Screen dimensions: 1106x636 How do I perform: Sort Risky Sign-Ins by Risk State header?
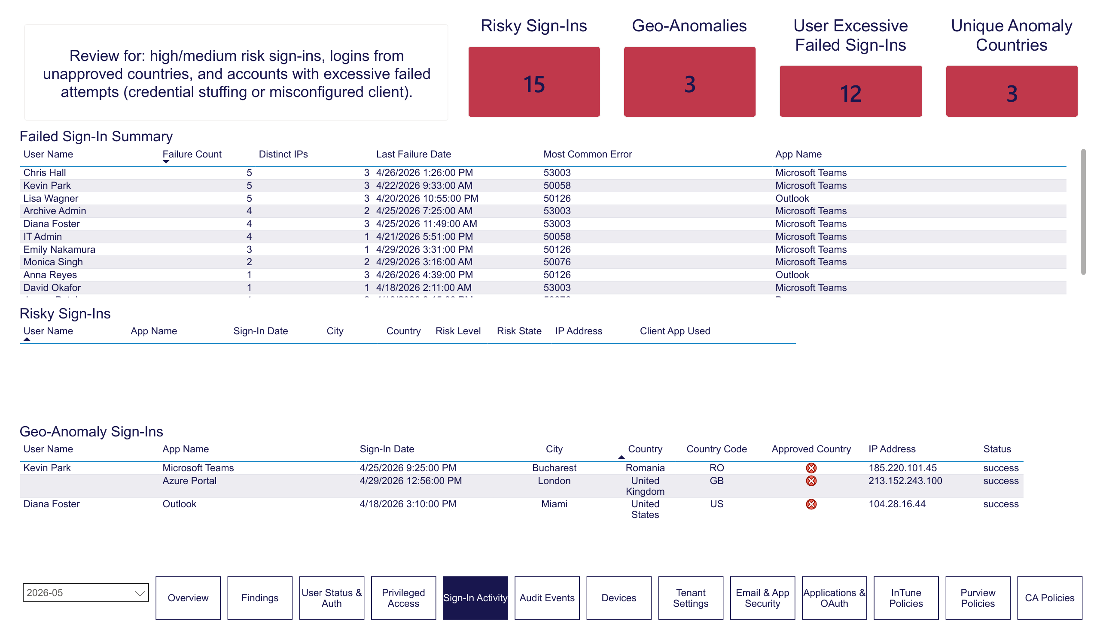click(x=519, y=331)
